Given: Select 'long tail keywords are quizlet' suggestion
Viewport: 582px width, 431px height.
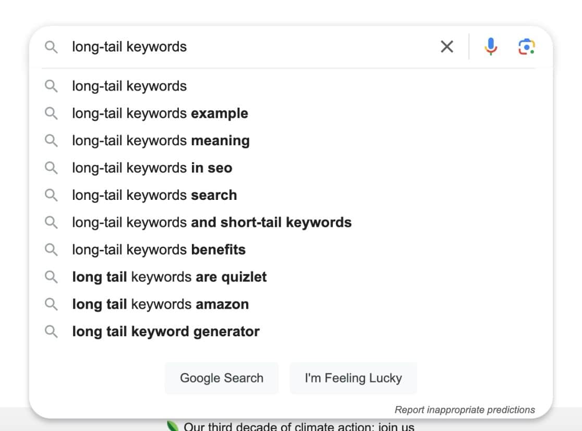Looking at the screenshot, I should coord(169,276).
